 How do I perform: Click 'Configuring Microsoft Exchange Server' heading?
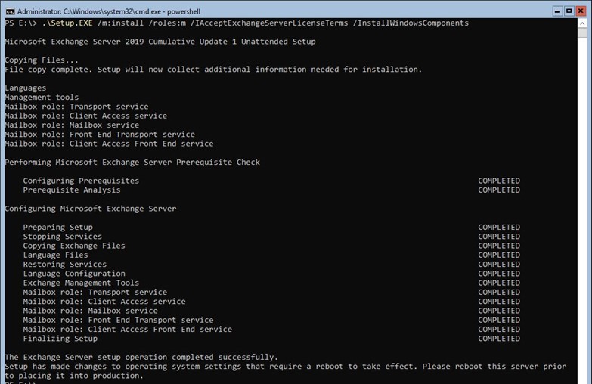click(x=90, y=209)
